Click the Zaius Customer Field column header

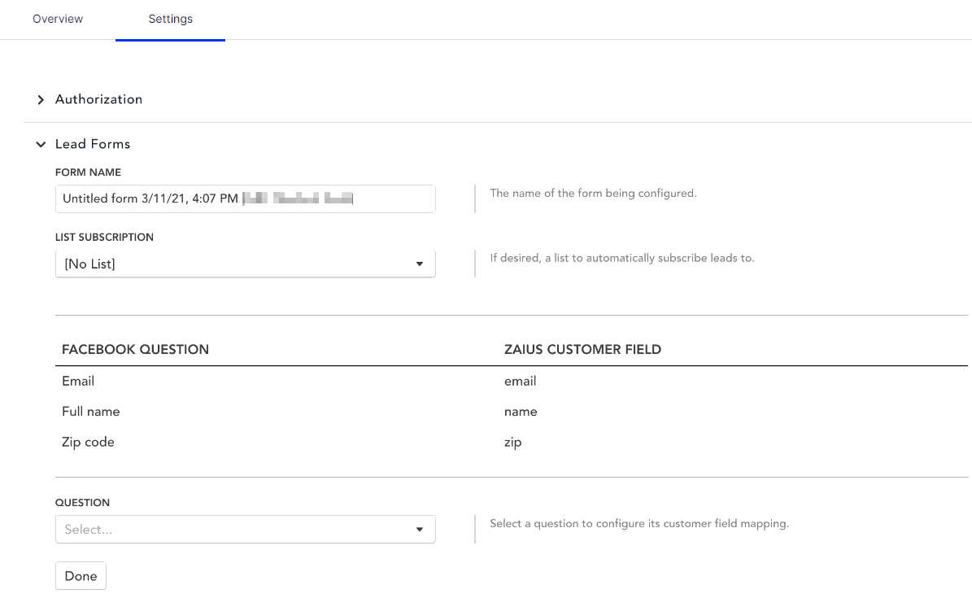pos(582,350)
